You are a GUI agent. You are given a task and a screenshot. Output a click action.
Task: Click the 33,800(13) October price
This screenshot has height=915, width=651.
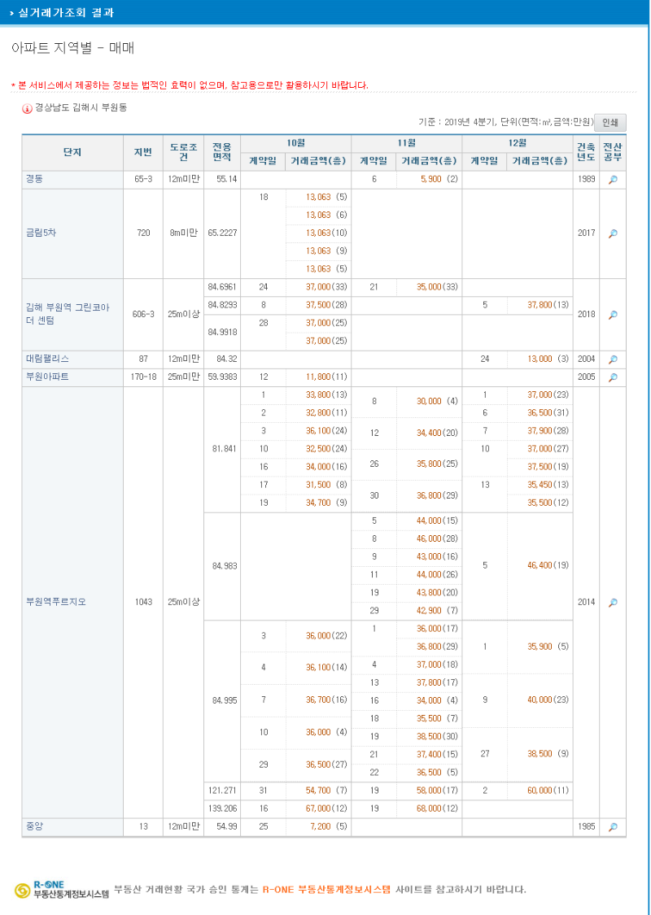point(326,394)
